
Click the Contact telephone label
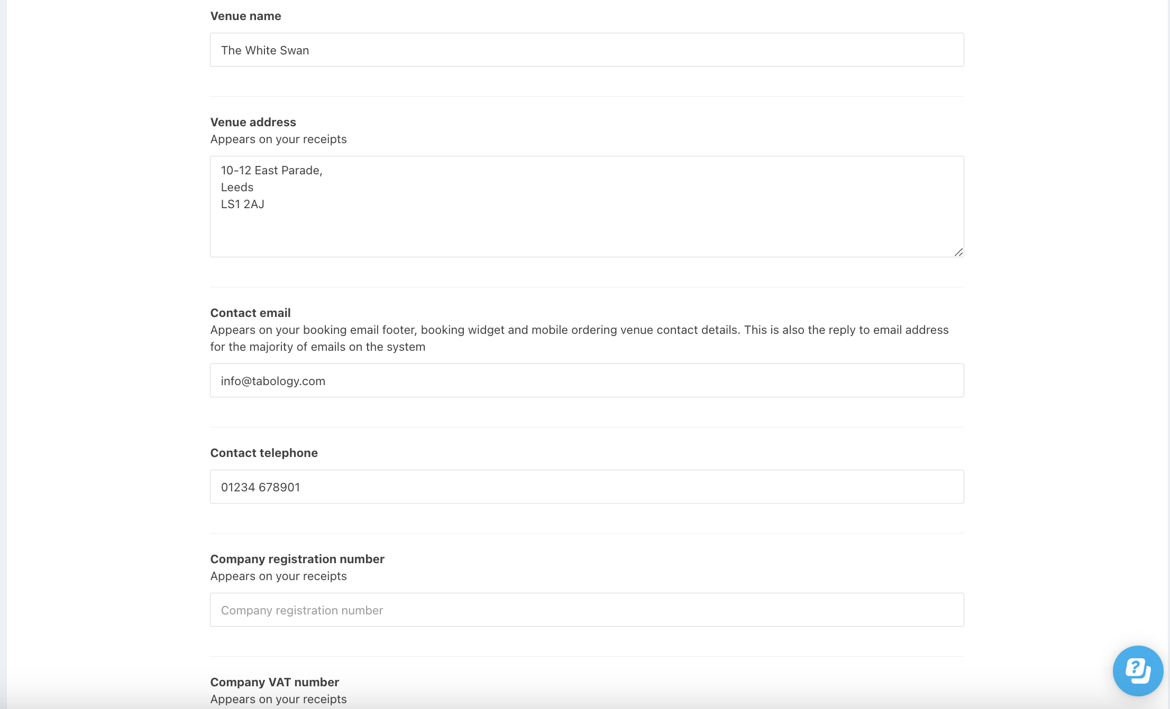tap(264, 453)
